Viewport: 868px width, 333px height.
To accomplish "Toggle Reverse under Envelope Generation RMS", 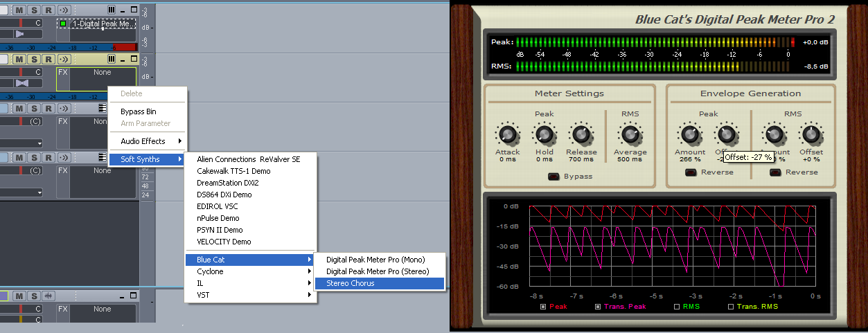I will point(775,172).
